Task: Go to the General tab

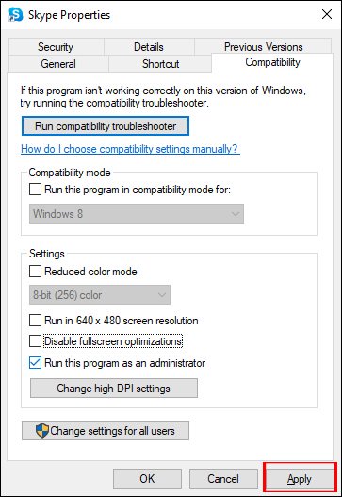Action: pos(58,64)
